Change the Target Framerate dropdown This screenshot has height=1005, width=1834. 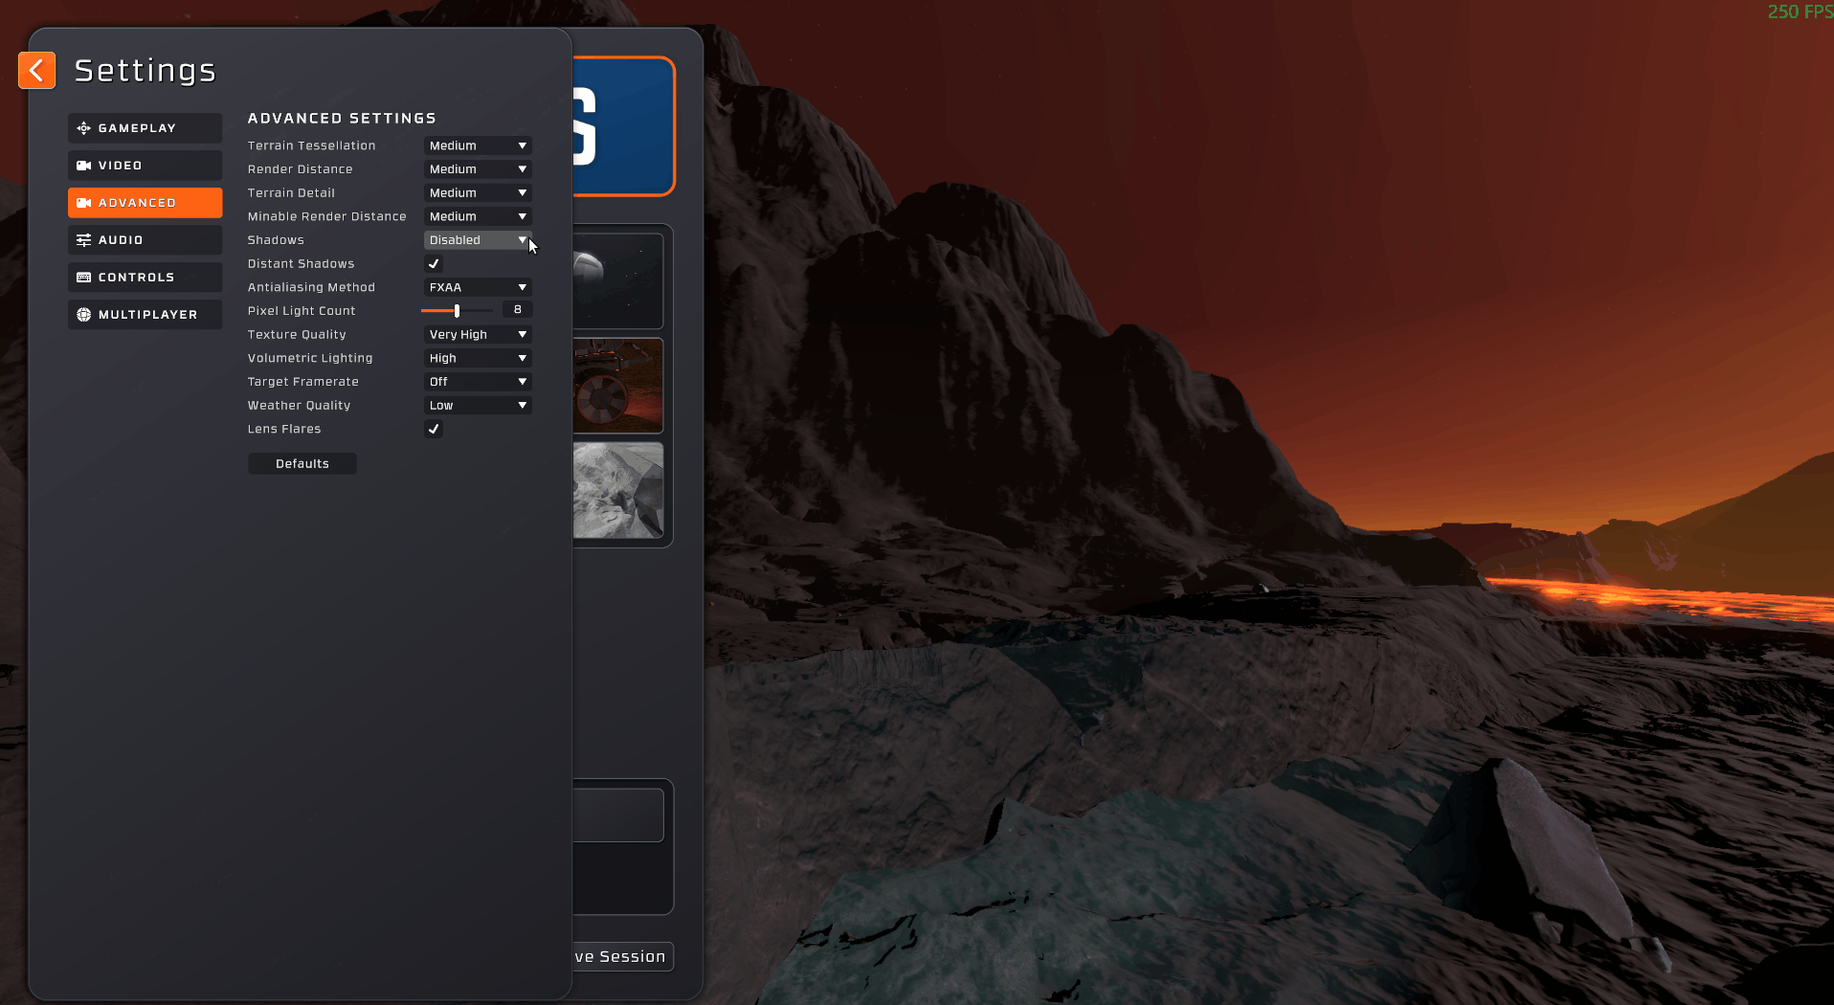477,382
